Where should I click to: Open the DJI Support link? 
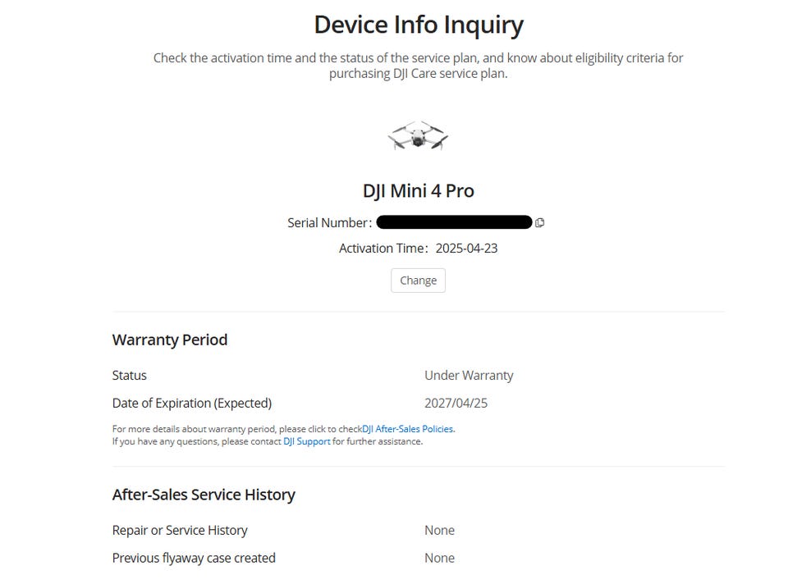pyautogui.click(x=307, y=441)
